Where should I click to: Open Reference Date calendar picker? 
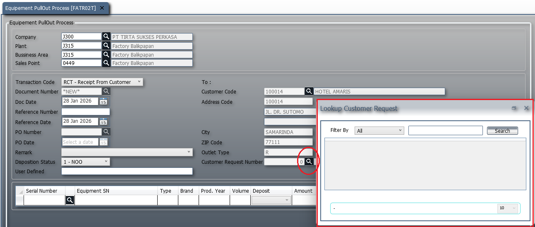click(103, 122)
